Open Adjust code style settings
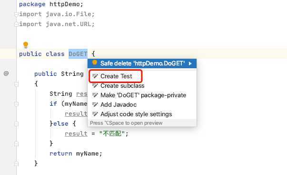The image size is (287, 175). pyautogui.click(x=136, y=114)
